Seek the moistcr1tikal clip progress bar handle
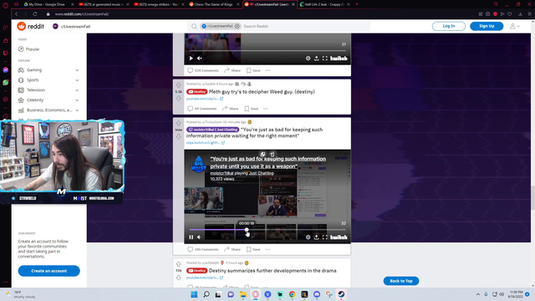 click(x=247, y=230)
